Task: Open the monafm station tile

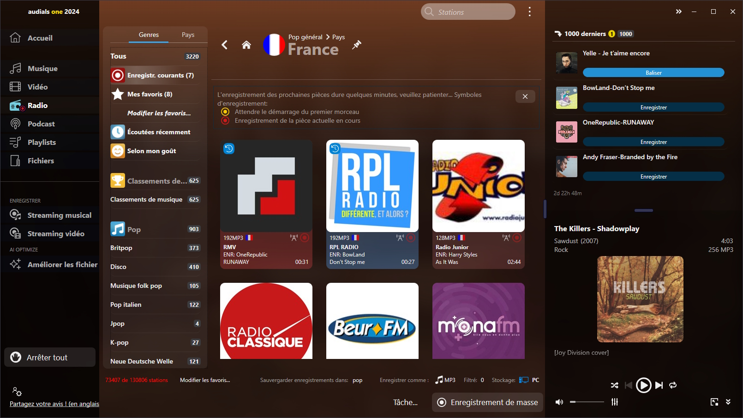Action: [x=479, y=321]
